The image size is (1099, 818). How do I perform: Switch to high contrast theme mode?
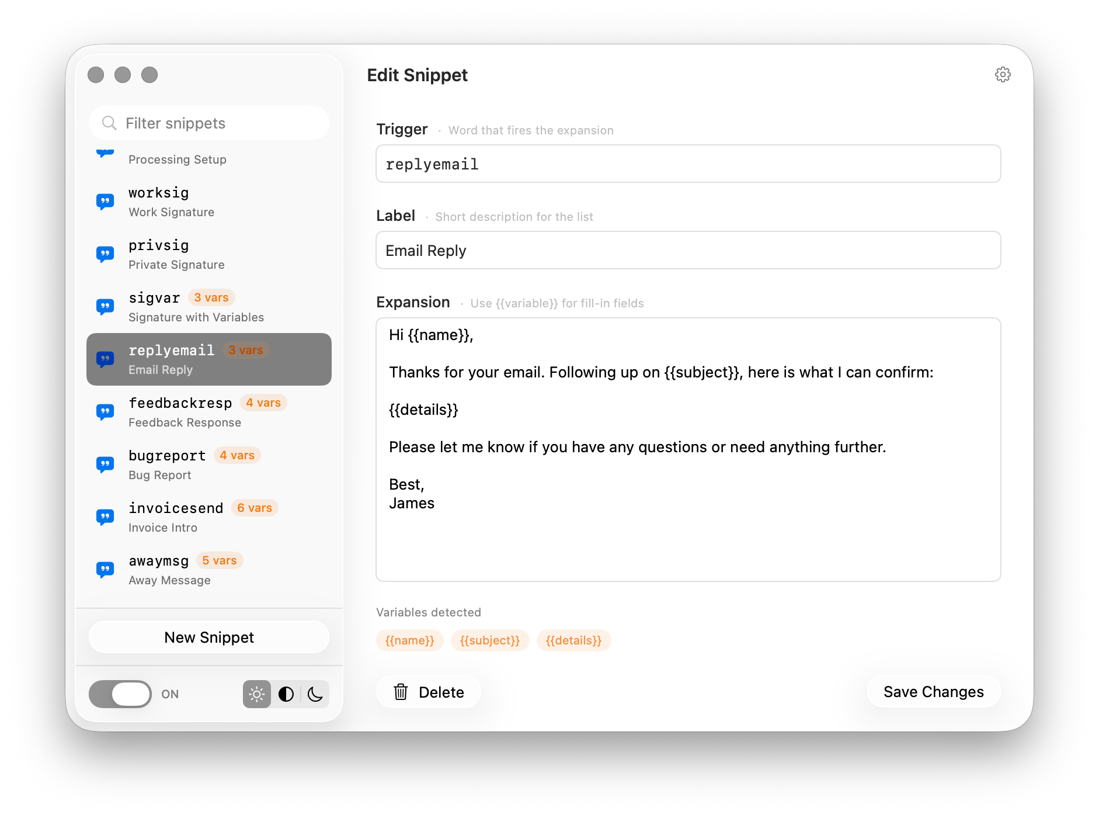pyautogui.click(x=286, y=694)
